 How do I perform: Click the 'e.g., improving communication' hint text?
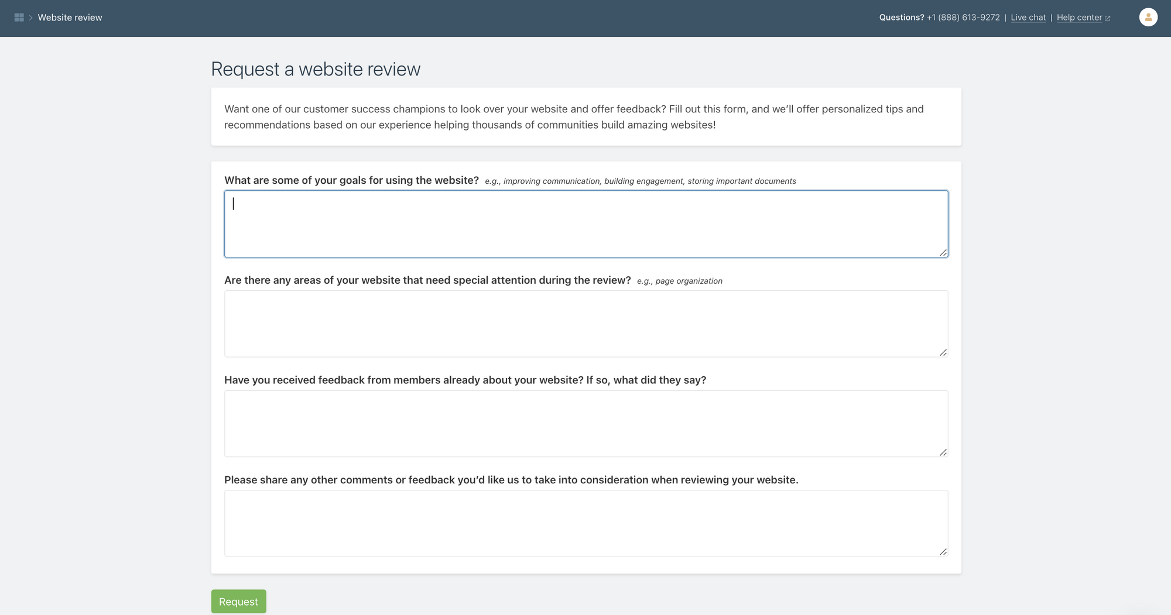[x=641, y=181]
